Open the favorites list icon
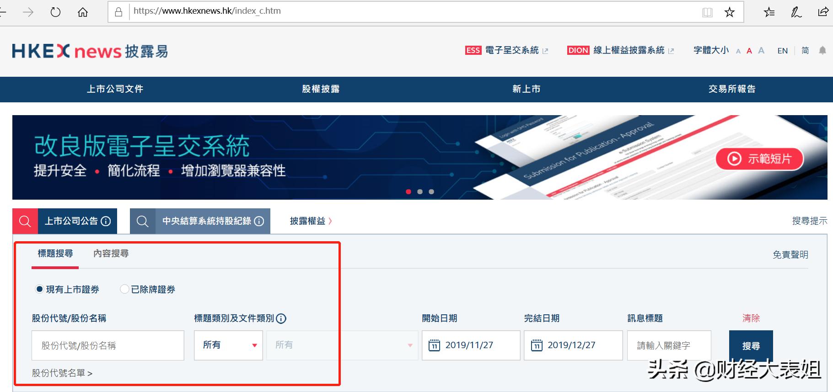 pos(769,12)
